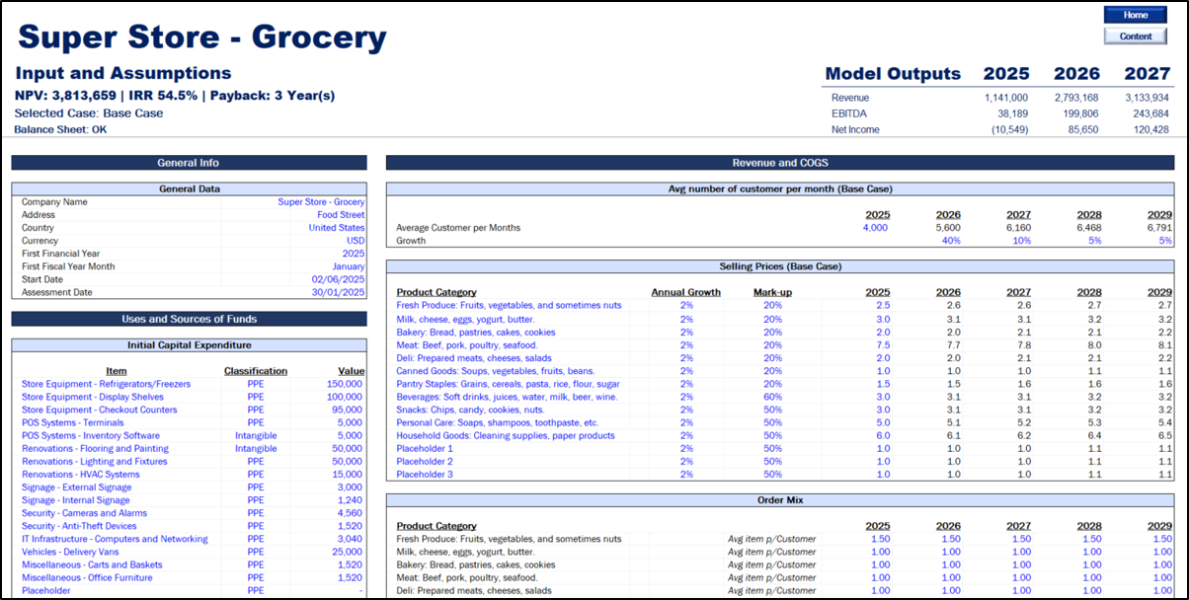Screen dimensions: 1189x600
Task: Edit Beverages mark-up 60% cell
Action: pos(772,397)
